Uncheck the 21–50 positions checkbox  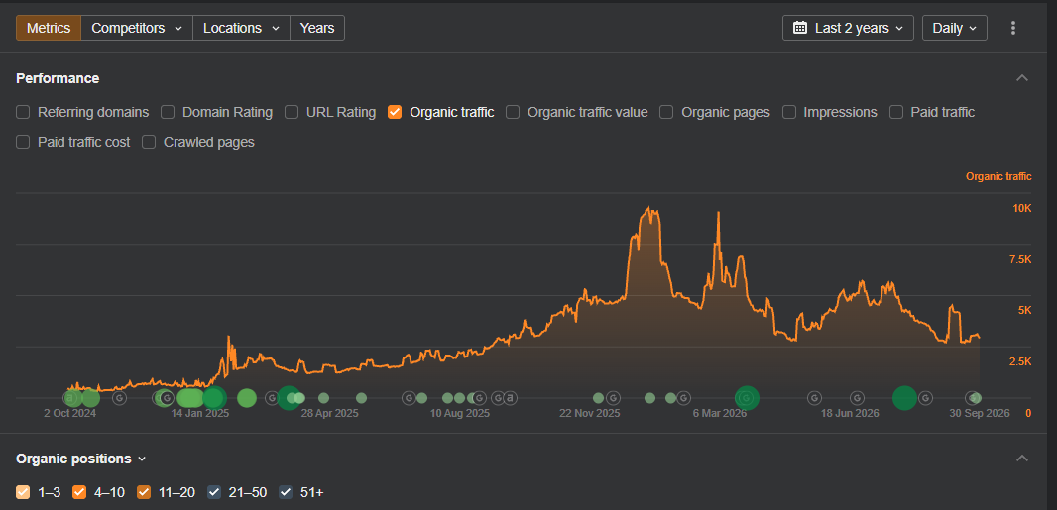pyautogui.click(x=214, y=492)
